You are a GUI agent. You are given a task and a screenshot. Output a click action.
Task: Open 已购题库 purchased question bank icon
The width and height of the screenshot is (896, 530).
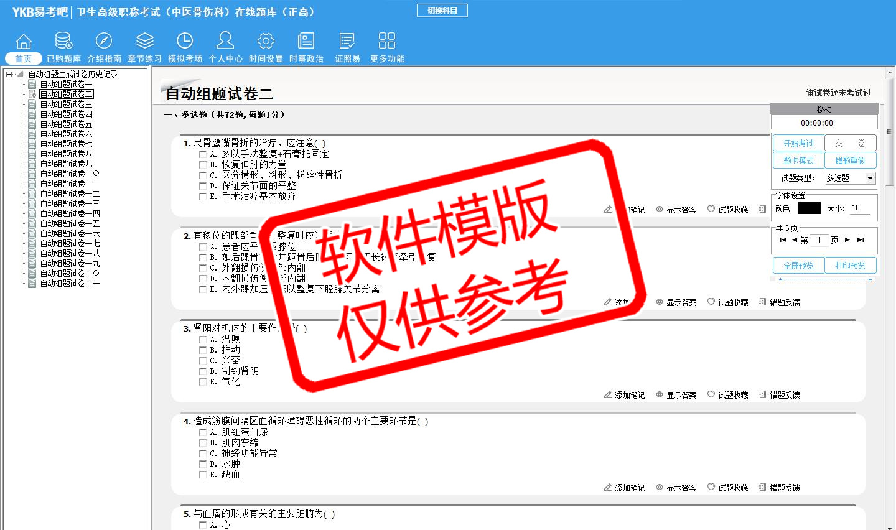pyautogui.click(x=63, y=42)
